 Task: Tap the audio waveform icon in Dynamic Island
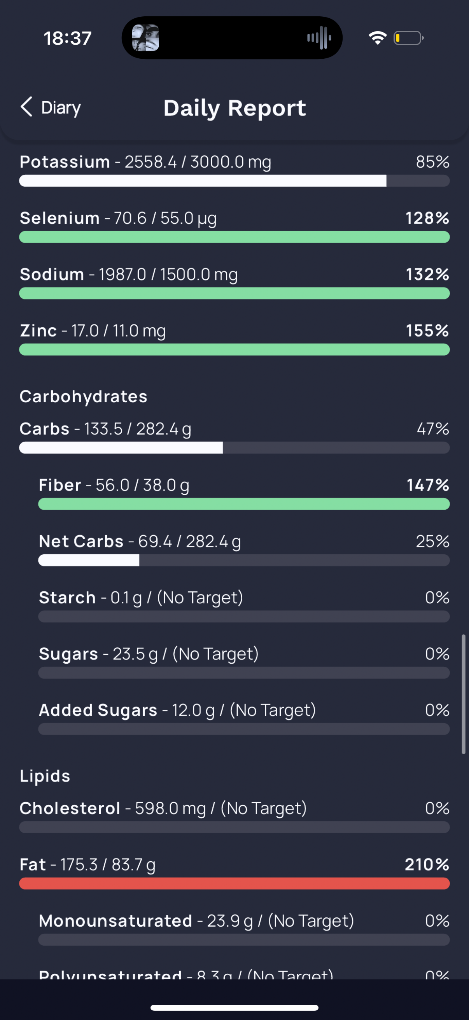pos(319,38)
